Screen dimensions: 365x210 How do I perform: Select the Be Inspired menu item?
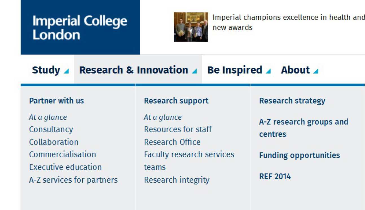[234, 70]
